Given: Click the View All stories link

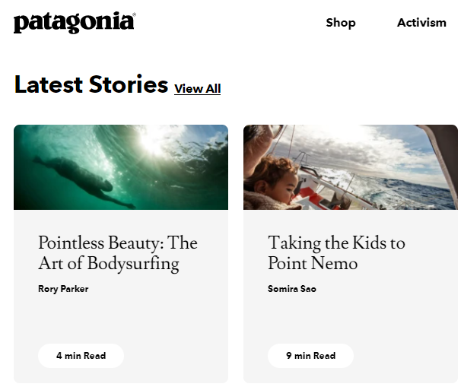Looking at the screenshot, I should pos(197,88).
